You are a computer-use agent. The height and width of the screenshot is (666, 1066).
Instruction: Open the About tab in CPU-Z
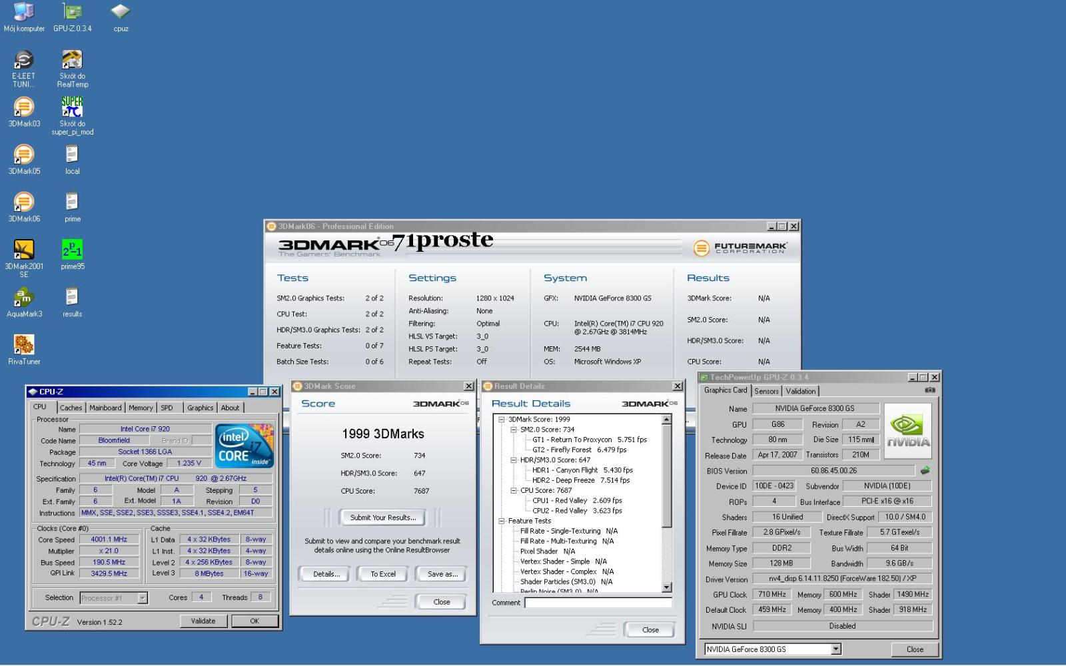(x=230, y=408)
